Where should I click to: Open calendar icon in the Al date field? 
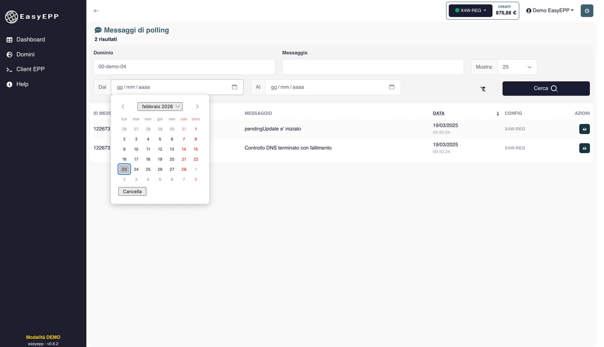(391, 87)
